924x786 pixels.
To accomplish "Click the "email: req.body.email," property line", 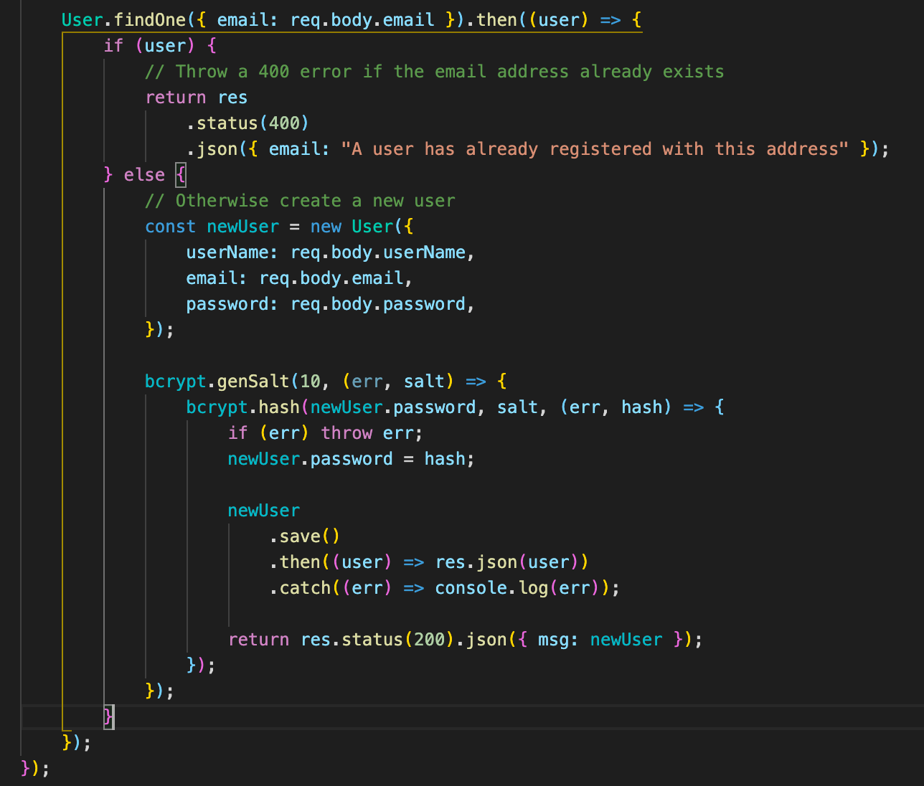I will (300, 278).
